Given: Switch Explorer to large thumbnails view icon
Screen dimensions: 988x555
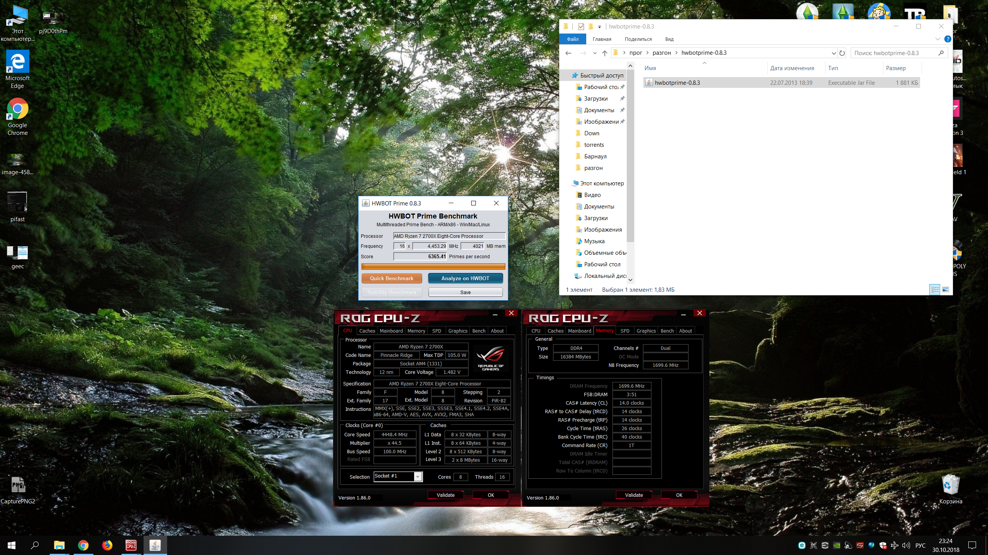Looking at the screenshot, I should coord(945,289).
